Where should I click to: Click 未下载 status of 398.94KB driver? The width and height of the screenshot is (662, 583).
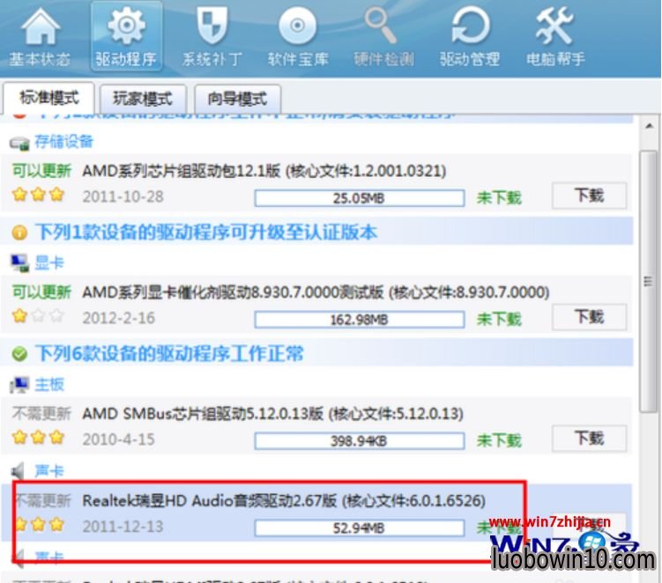click(499, 440)
